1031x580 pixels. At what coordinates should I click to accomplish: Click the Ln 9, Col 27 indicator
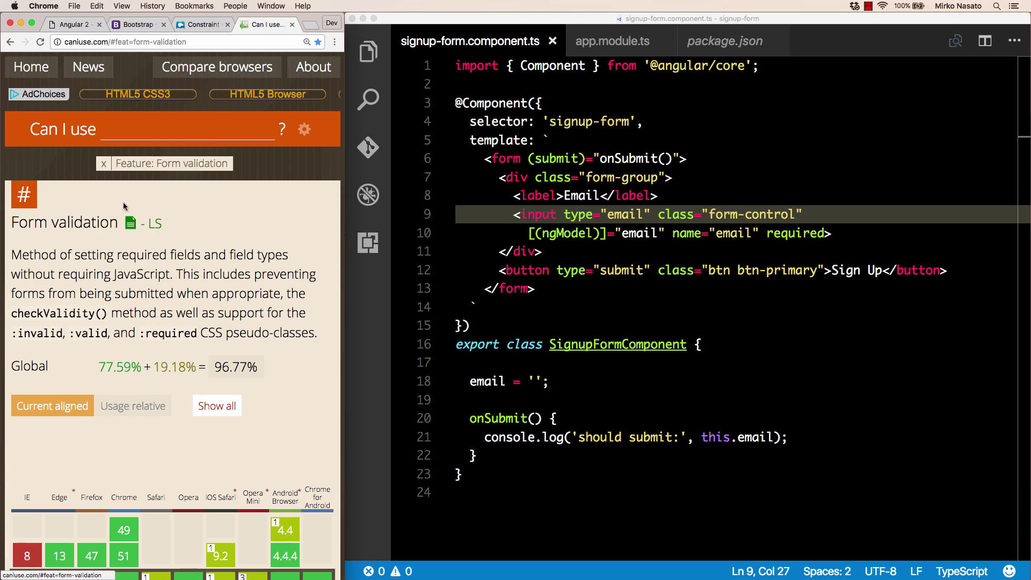(760, 571)
